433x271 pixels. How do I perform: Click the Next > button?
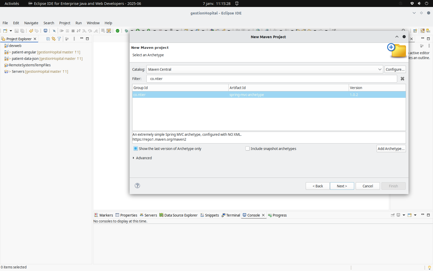pyautogui.click(x=342, y=186)
